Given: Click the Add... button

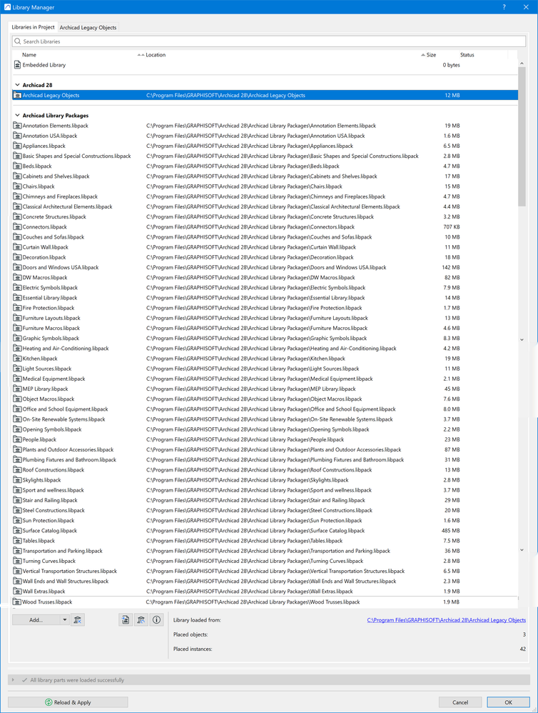Looking at the screenshot, I should (x=36, y=620).
